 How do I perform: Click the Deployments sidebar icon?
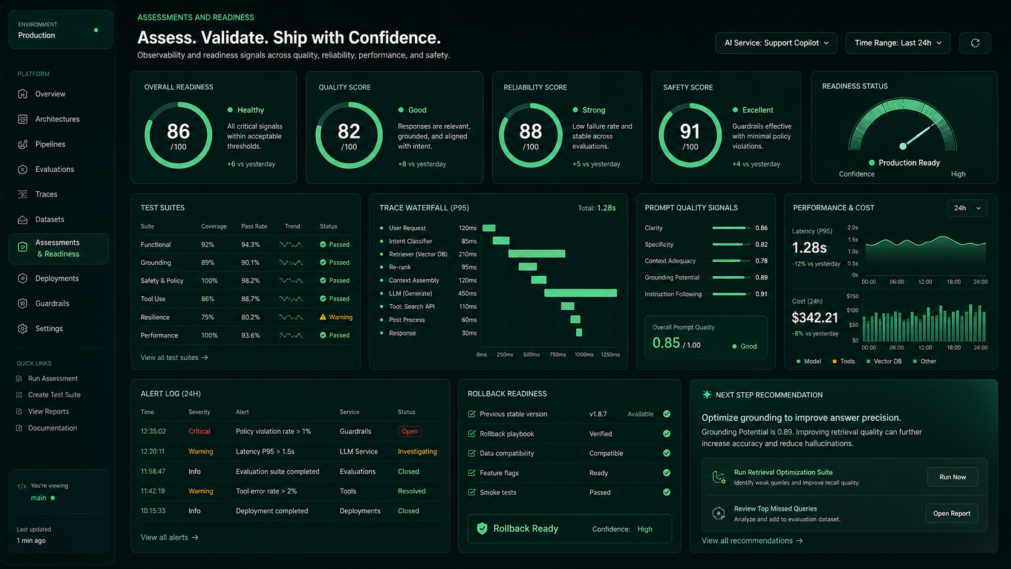tap(23, 278)
